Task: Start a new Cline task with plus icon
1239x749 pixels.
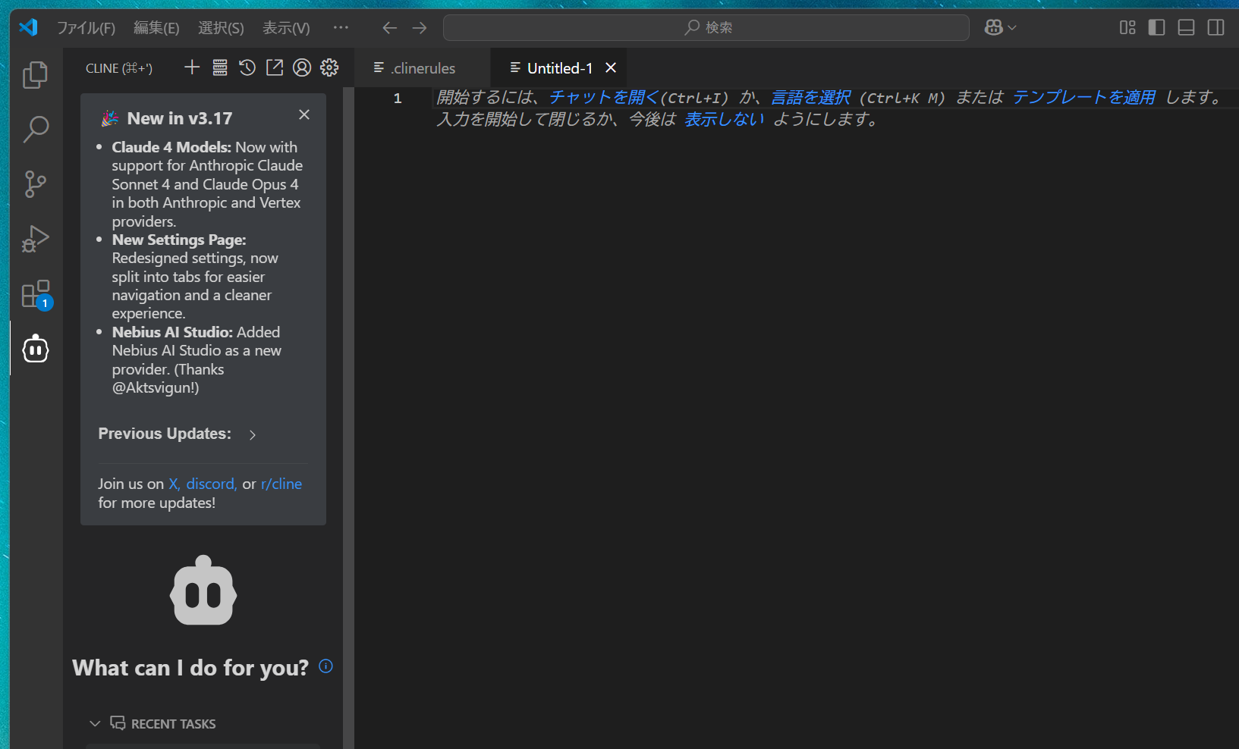Action: pyautogui.click(x=192, y=67)
